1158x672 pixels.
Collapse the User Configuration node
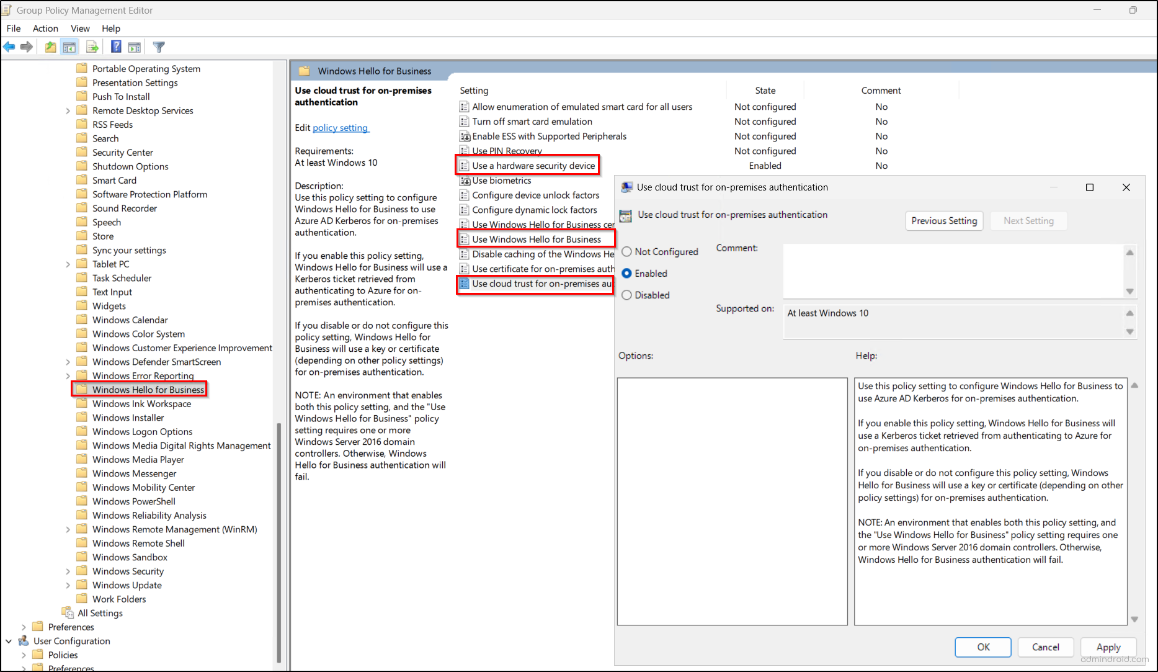pyautogui.click(x=8, y=641)
